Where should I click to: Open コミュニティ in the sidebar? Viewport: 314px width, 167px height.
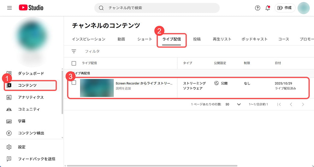29,109
